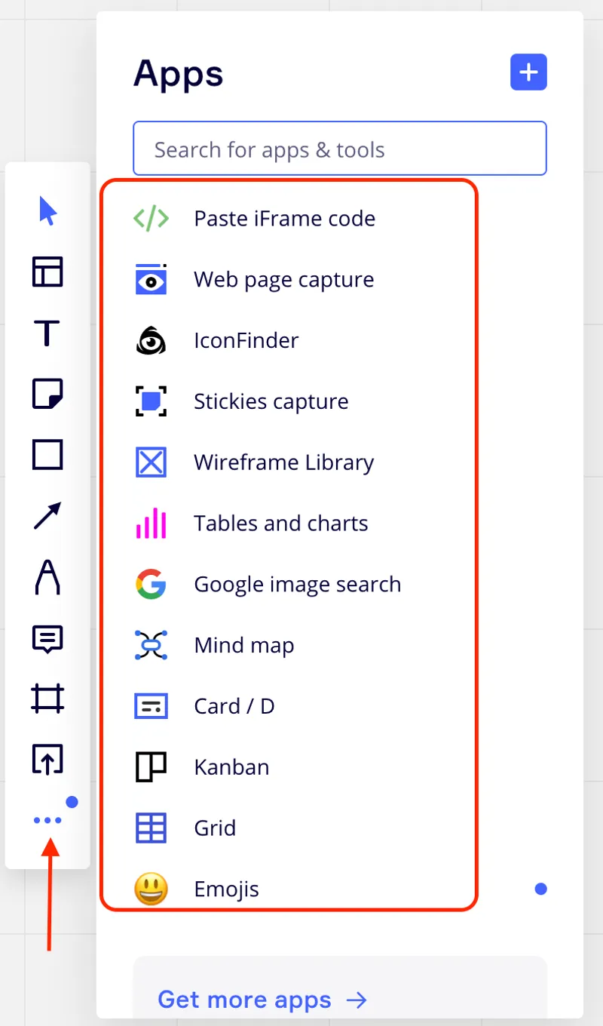Expand the three-dots more apps menu

[x=47, y=820]
